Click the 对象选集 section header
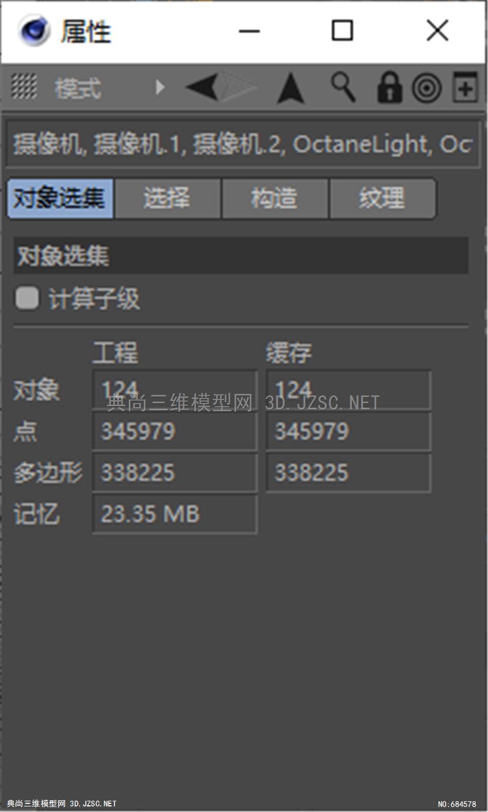The height and width of the screenshot is (812, 488). click(241, 255)
